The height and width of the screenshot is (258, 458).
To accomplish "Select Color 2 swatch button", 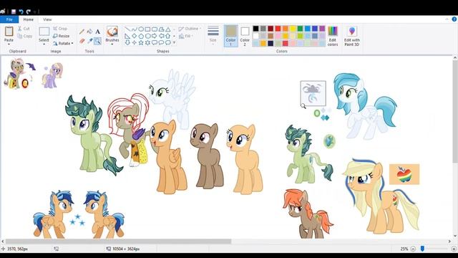I will point(245,36).
